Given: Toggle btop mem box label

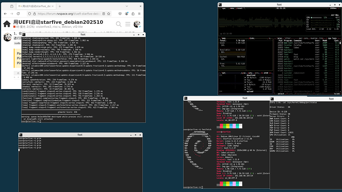Looking at the screenshot, I should [224, 39].
